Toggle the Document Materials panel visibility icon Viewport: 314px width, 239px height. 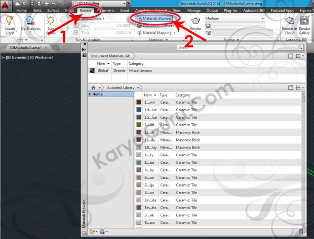291,56
